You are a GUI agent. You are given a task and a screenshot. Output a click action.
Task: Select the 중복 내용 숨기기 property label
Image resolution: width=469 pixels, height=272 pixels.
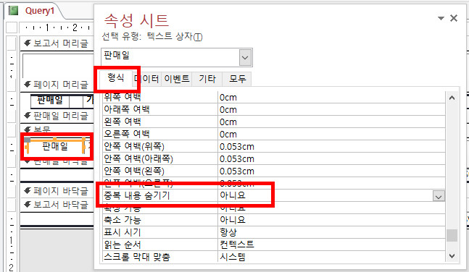coord(137,195)
